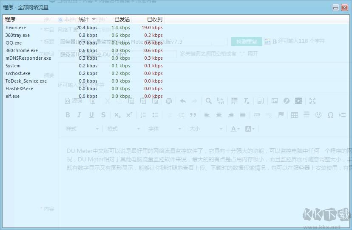The width and height of the screenshot is (352, 230).
Task: Insert special character with omega icon
Action: click(x=330, y=115)
